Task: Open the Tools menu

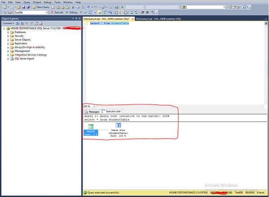Action: [57, 2]
